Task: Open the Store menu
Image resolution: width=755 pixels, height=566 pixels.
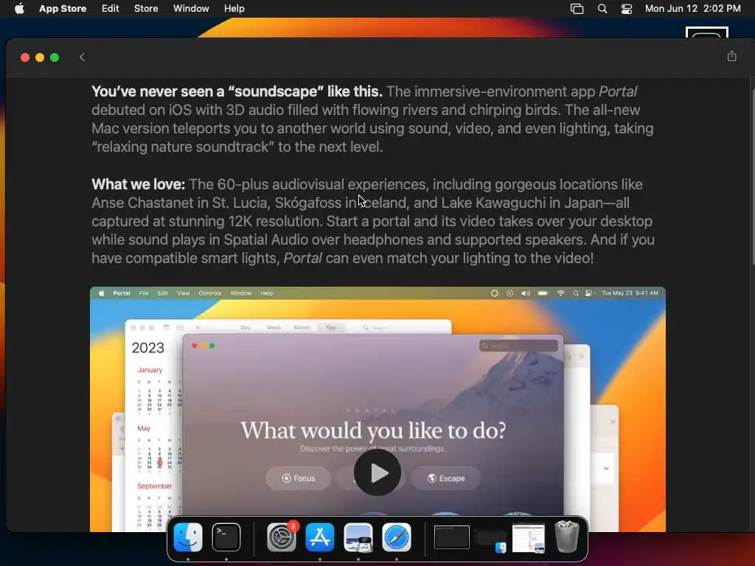Action: coord(146,8)
